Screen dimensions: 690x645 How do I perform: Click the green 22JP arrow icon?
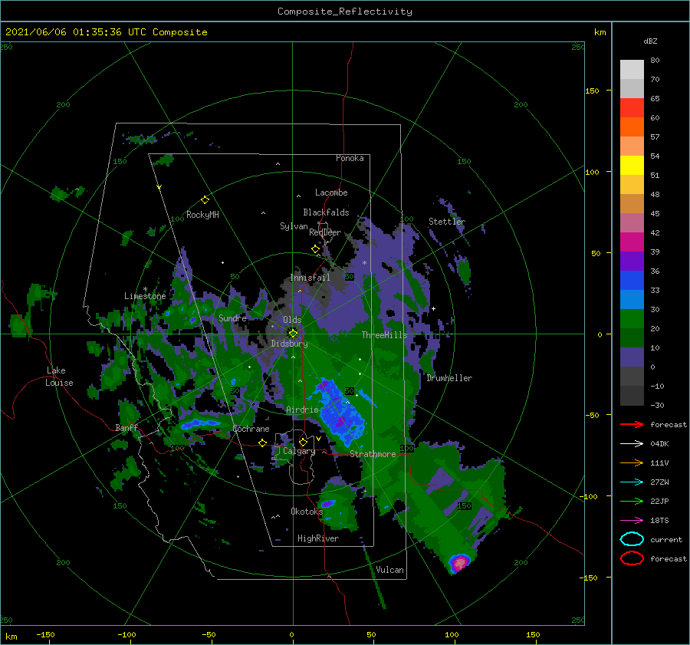pos(632,501)
